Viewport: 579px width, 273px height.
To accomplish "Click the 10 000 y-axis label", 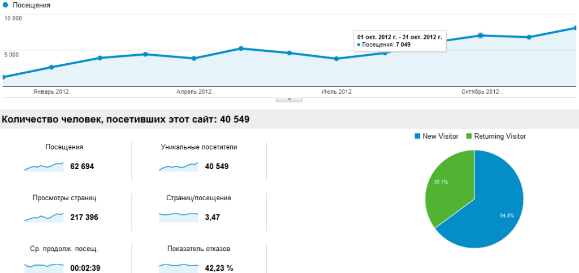I will [x=14, y=18].
